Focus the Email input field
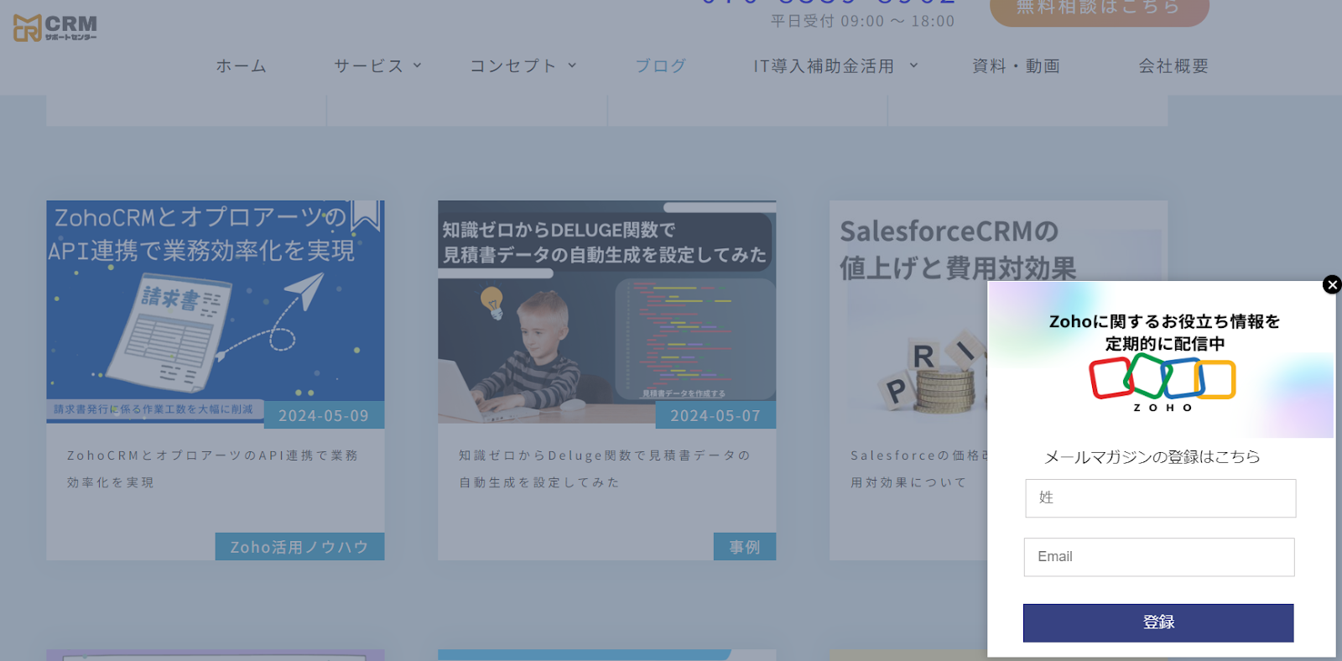Viewport: 1342px width, 661px height. [1159, 557]
